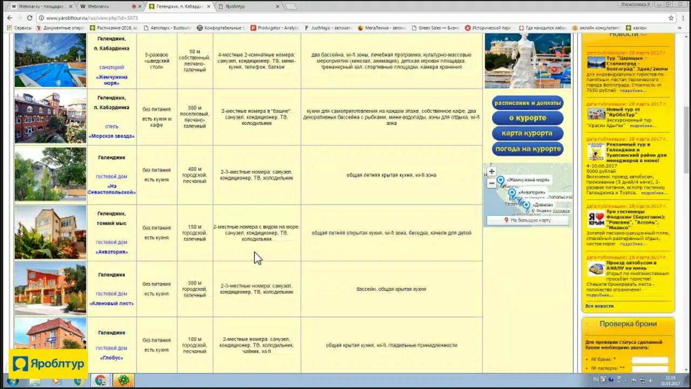Click the RU language indicator

click(595, 380)
